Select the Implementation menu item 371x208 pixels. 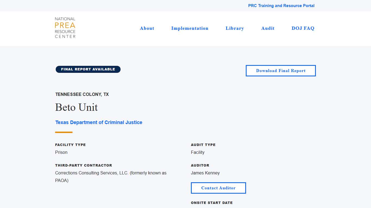coord(190,28)
